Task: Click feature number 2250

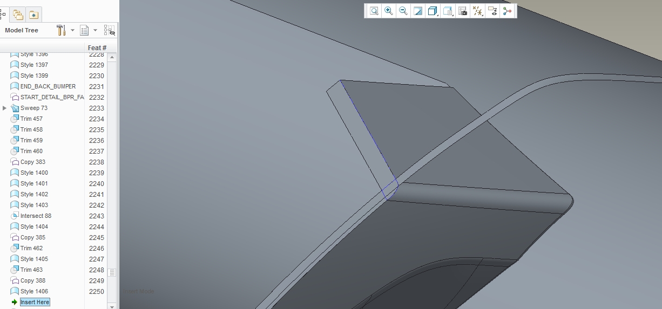Action: click(x=97, y=291)
